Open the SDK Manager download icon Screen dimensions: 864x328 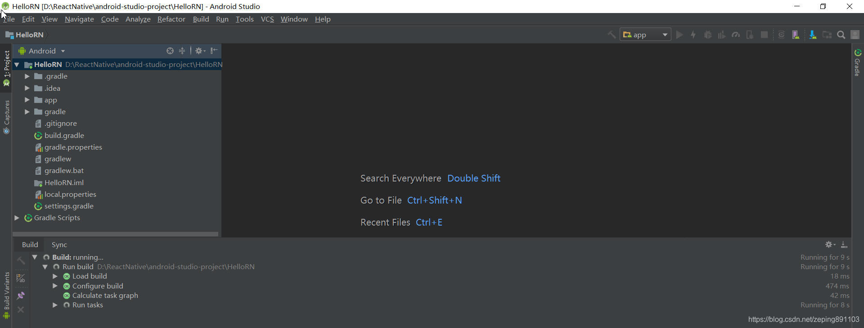click(x=813, y=35)
